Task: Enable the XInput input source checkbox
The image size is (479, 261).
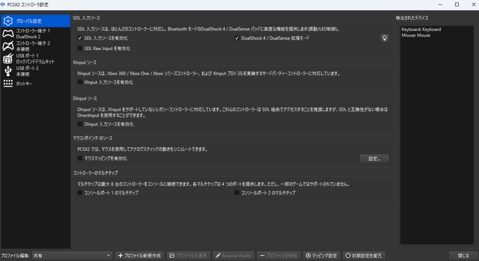Action: coord(80,82)
